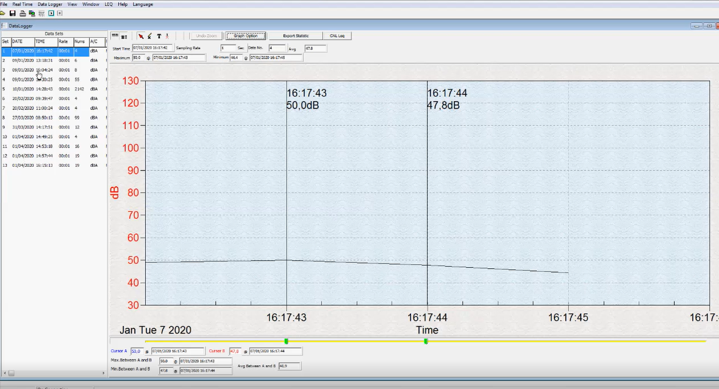Open the LEQ menu

point(109,4)
